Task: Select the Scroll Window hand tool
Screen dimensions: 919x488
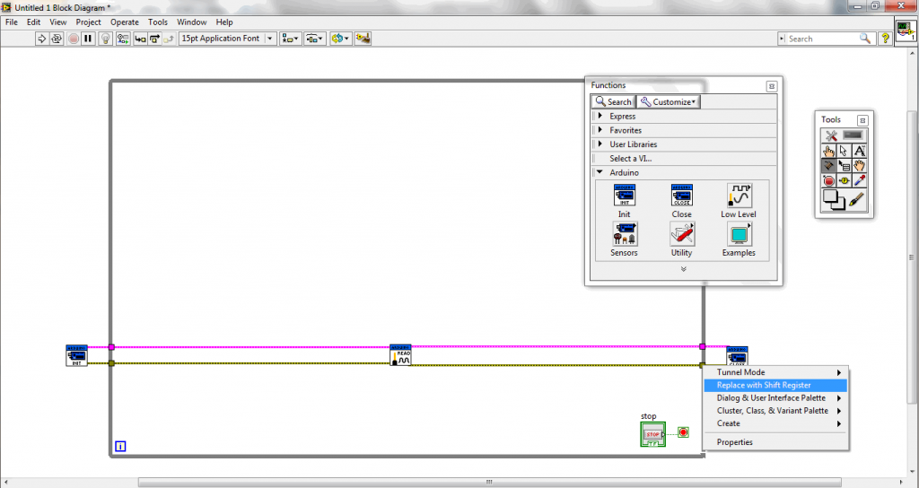Action: click(x=859, y=166)
